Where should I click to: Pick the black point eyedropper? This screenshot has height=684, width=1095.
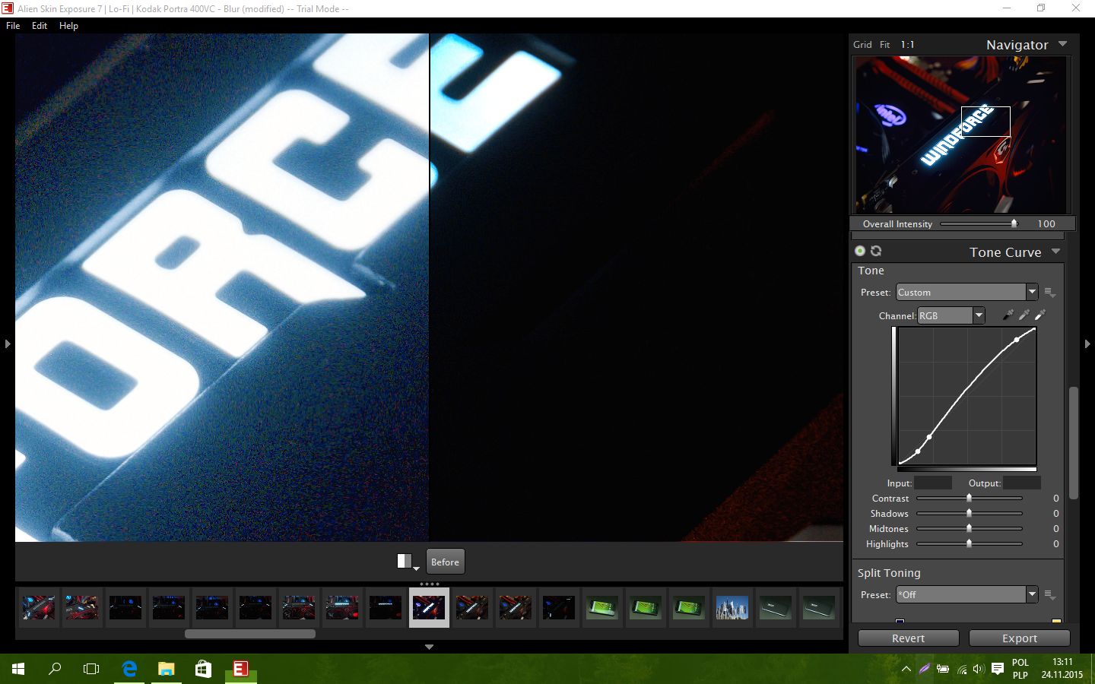click(1008, 315)
